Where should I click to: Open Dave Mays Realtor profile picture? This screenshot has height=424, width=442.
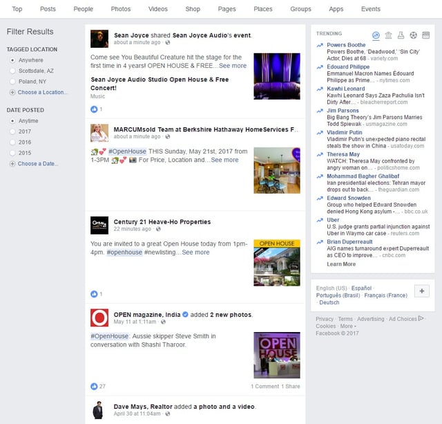coord(98,410)
